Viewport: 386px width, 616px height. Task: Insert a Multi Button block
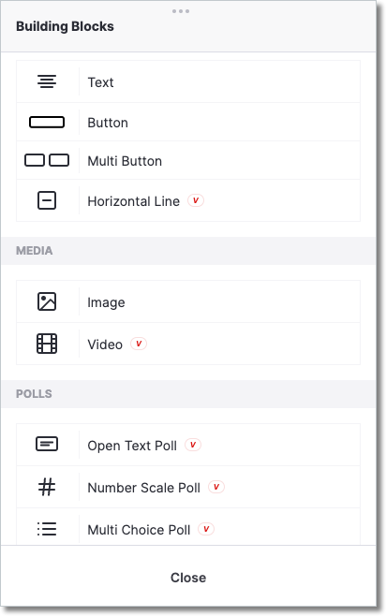(x=188, y=161)
